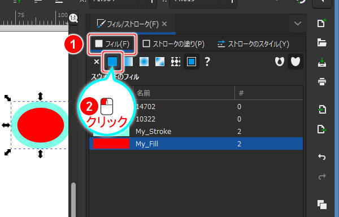
Task: Choose the Linear gradient paint icon
Action: pos(128,62)
